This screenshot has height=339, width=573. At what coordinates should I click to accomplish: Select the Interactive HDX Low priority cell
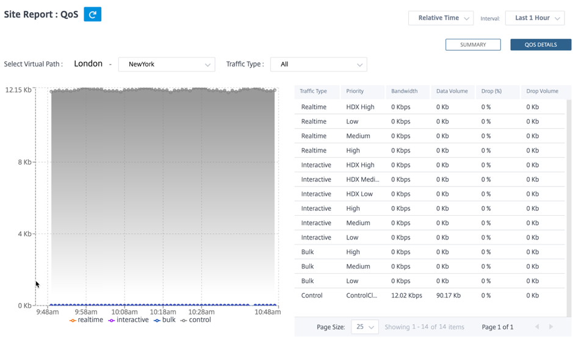(x=359, y=194)
